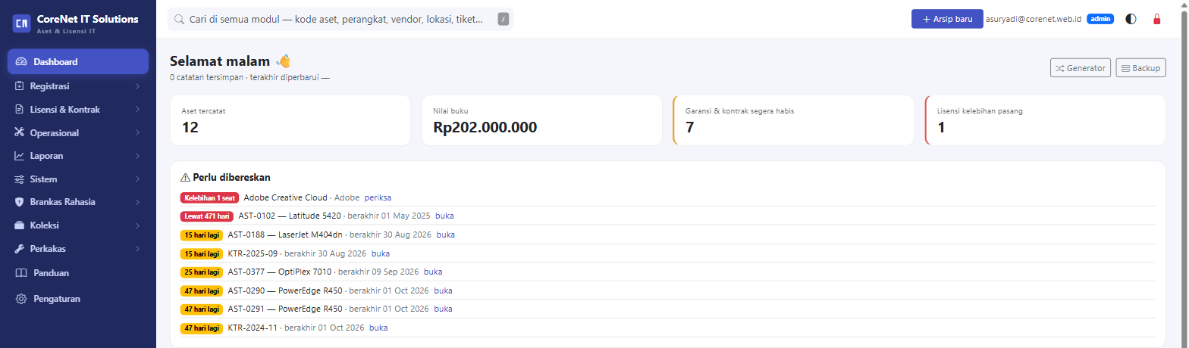1189x348 pixels.
Task: Open buka link for AST-0290 PowerEdge R450
Action: point(443,291)
